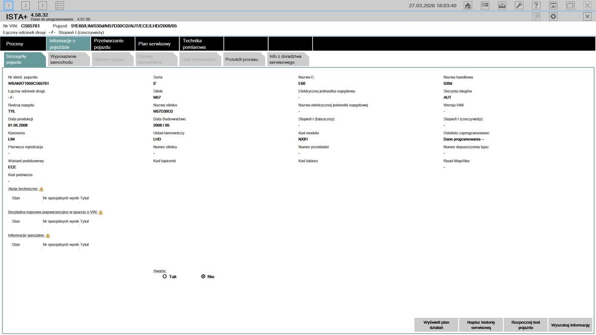
Task: Click the model code value NX81
Action: point(303,139)
